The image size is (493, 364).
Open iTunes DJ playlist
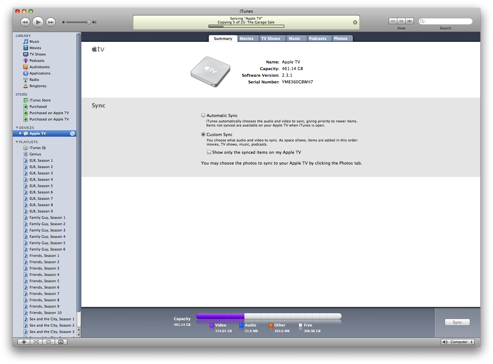coord(45,148)
